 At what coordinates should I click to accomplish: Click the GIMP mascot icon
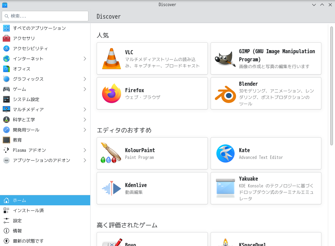coord(225,59)
